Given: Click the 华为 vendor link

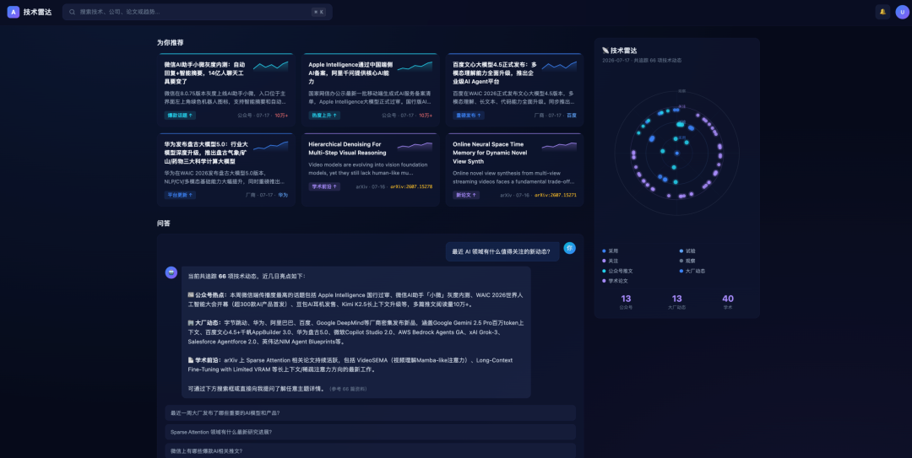Looking at the screenshot, I should coord(283,196).
